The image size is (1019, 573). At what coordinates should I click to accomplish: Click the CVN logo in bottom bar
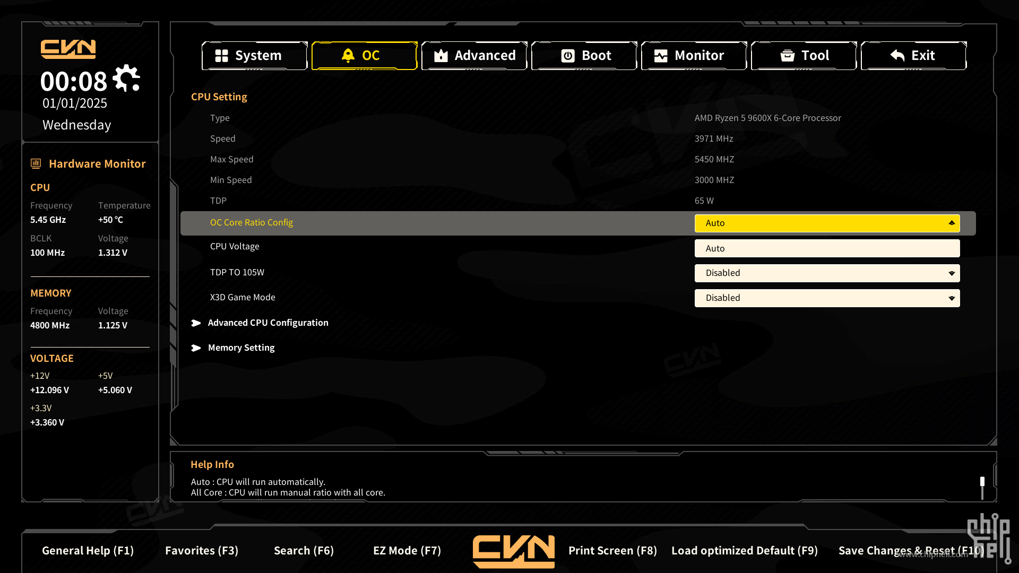pyautogui.click(x=514, y=551)
